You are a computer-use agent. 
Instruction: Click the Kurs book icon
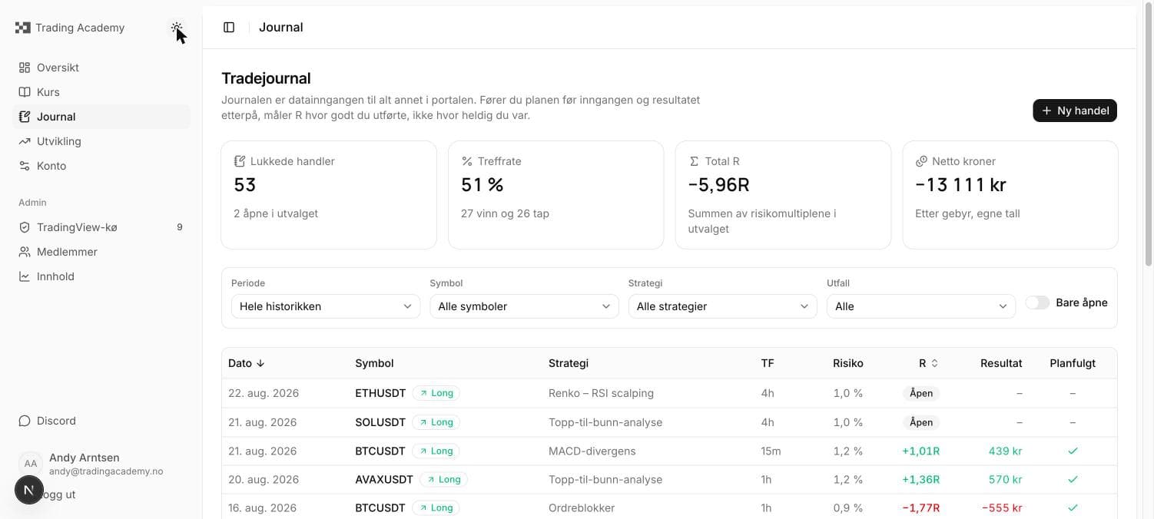tap(25, 92)
